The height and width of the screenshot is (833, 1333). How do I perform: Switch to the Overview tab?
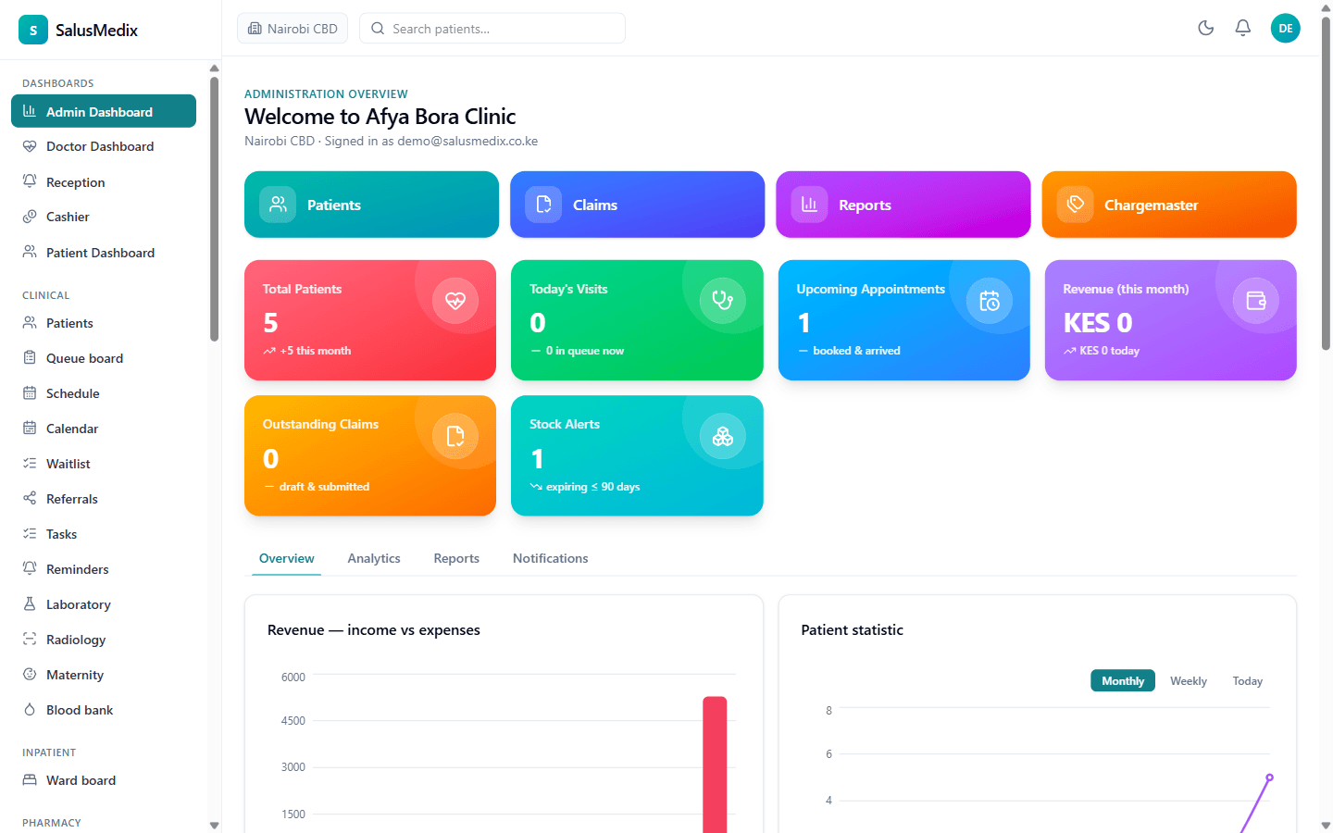(287, 558)
